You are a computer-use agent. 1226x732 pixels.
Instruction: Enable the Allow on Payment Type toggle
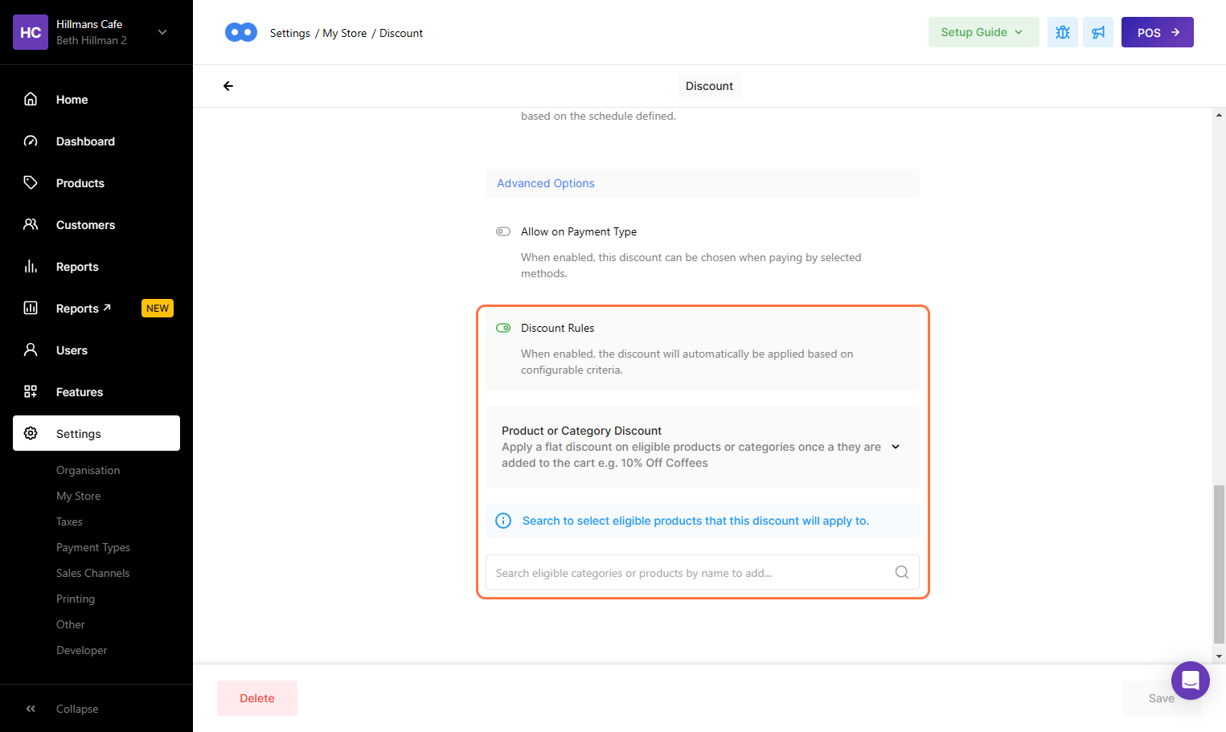tap(503, 231)
